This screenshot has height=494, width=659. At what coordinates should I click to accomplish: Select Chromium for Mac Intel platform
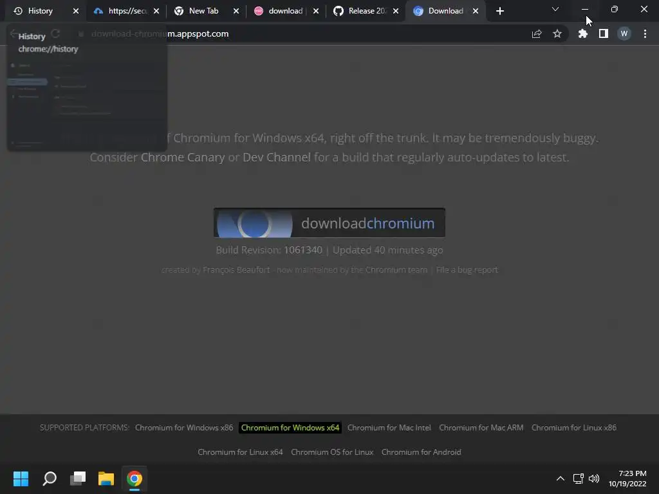(x=389, y=428)
